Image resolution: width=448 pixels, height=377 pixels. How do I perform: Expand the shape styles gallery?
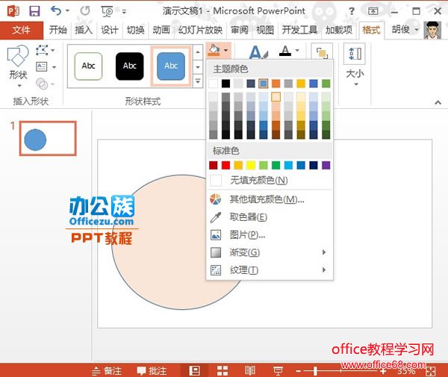click(198, 81)
